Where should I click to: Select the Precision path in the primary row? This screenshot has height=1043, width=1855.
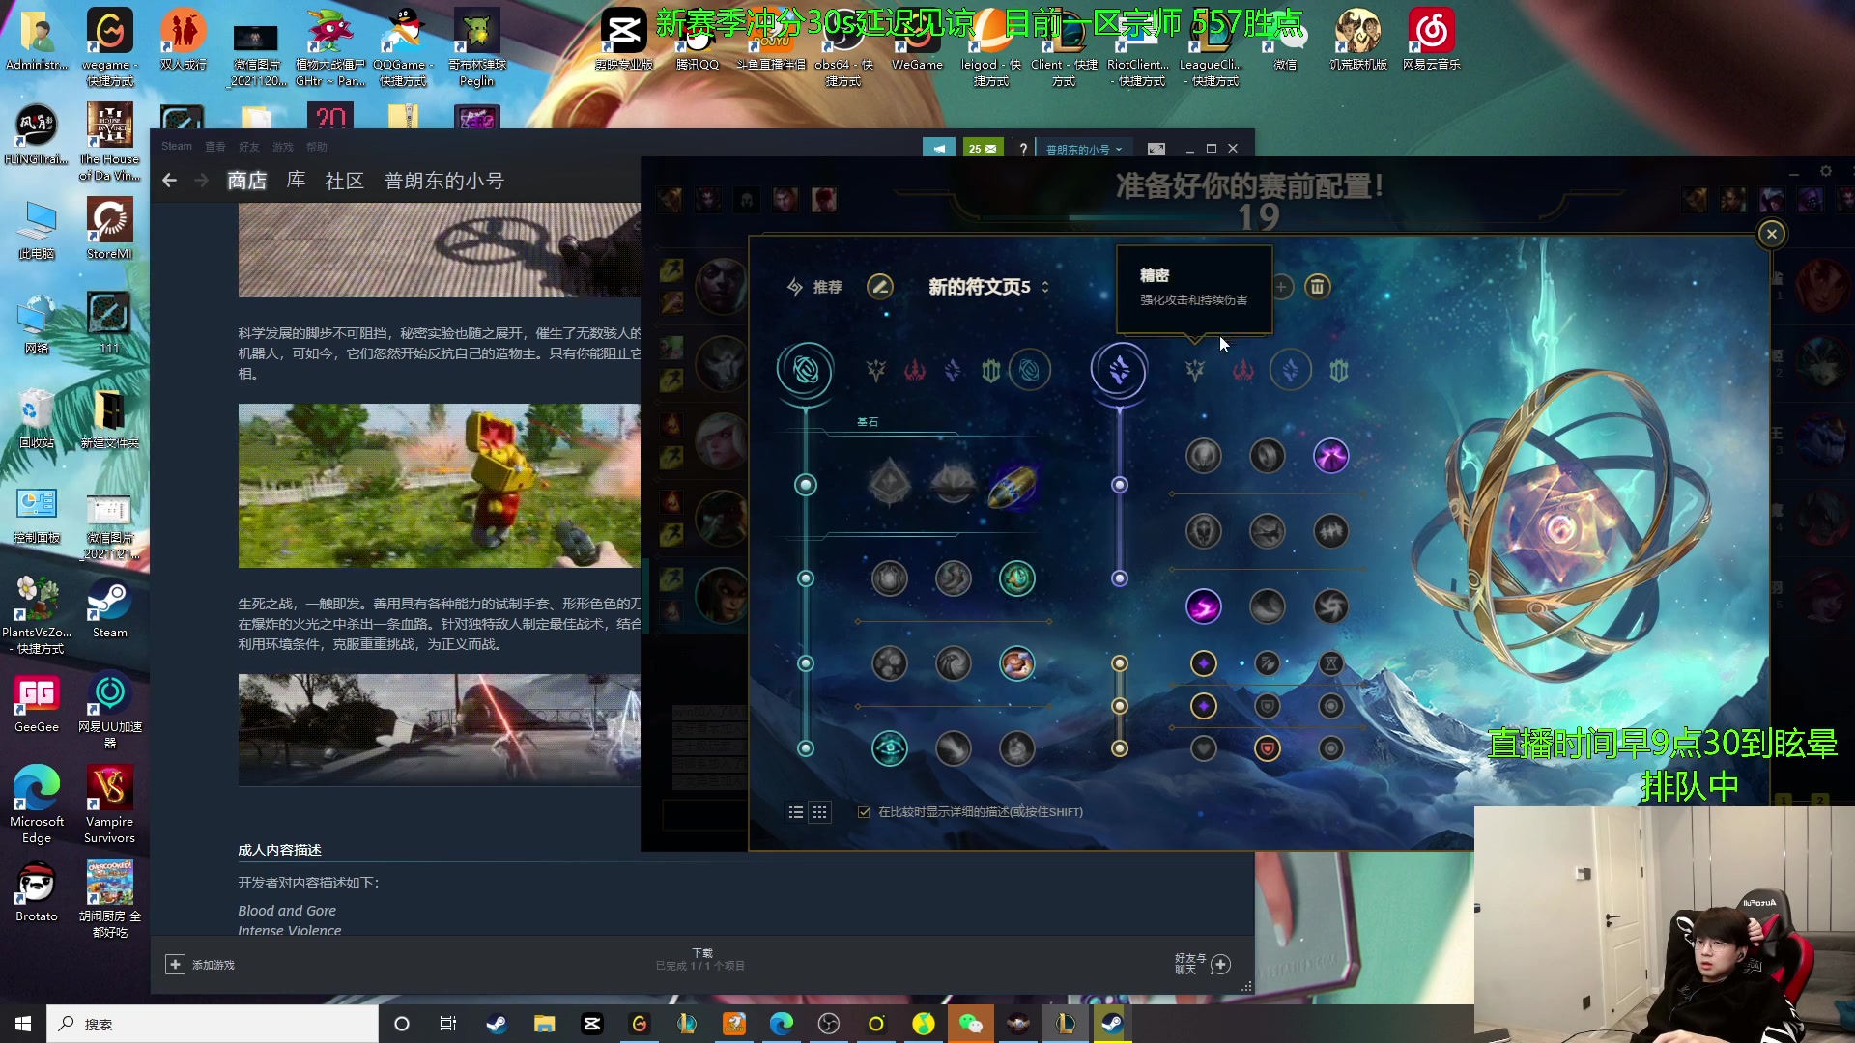click(x=875, y=370)
